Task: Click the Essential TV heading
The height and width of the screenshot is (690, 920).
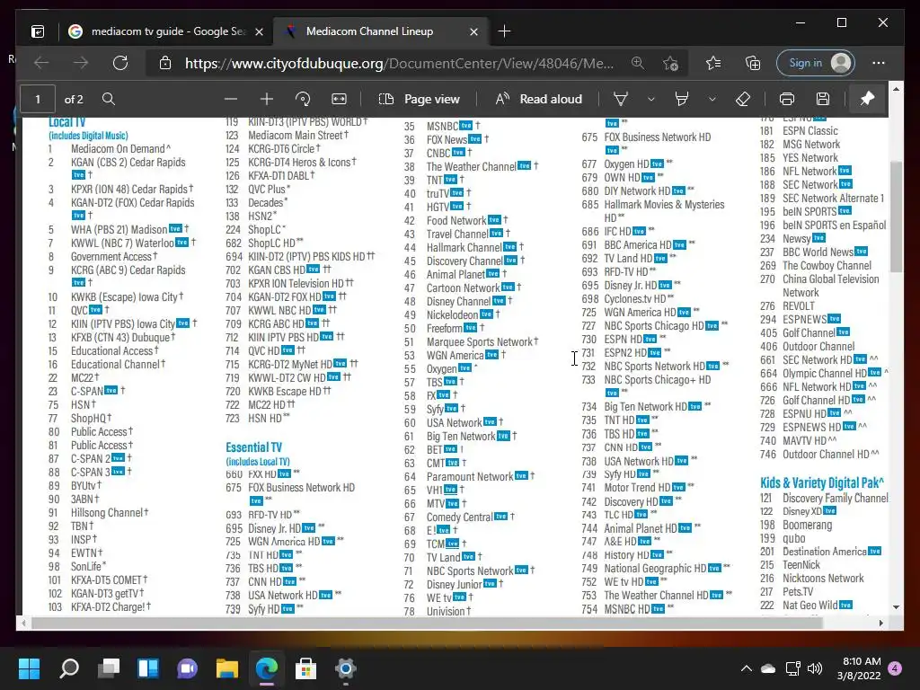Action: (253, 447)
